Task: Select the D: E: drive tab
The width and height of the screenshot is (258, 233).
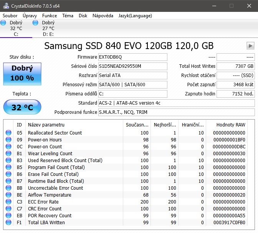Action: coord(48,28)
